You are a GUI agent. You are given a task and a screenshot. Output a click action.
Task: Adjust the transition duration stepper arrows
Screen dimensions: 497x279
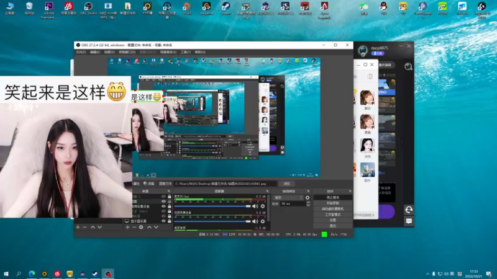point(308,204)
